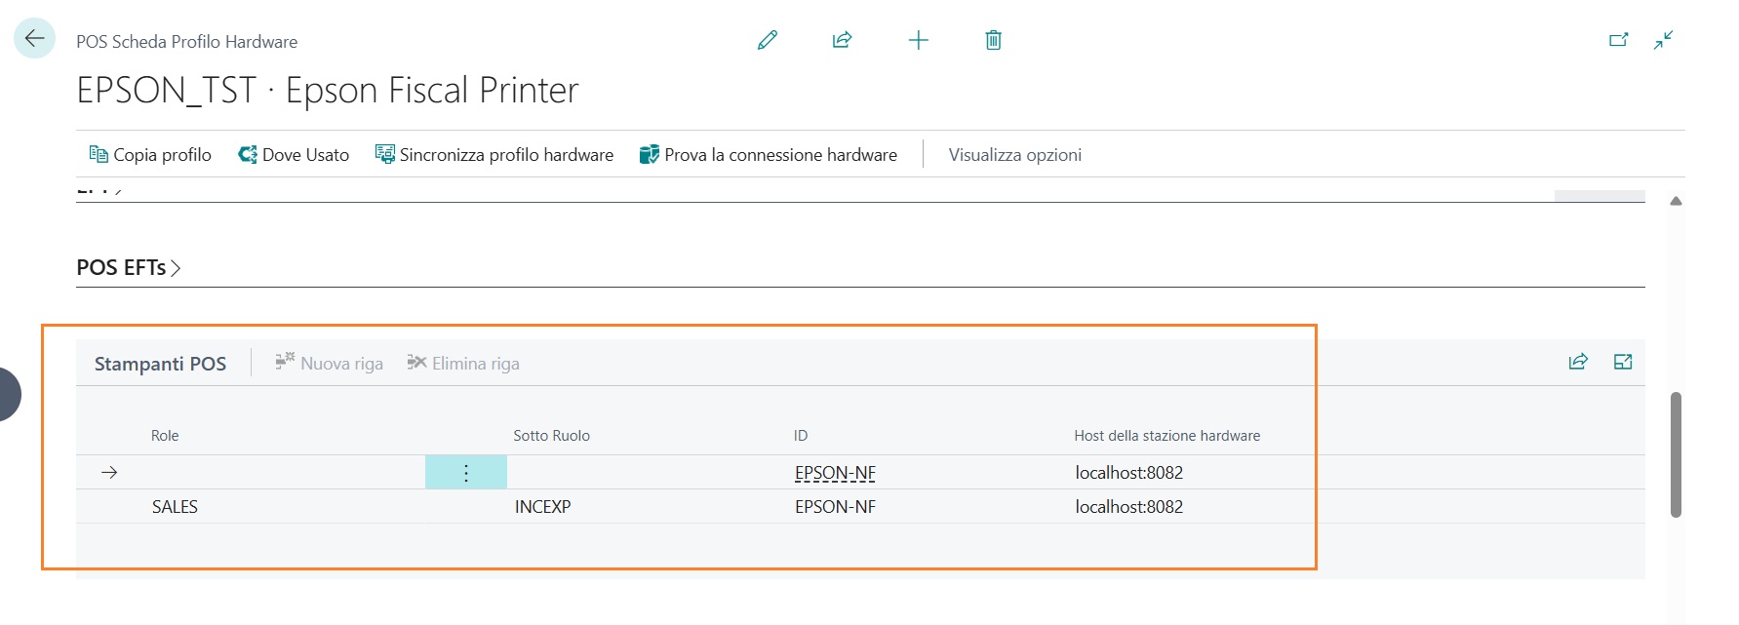
Task: Click Copia profilo action
Action: point(150,155)
